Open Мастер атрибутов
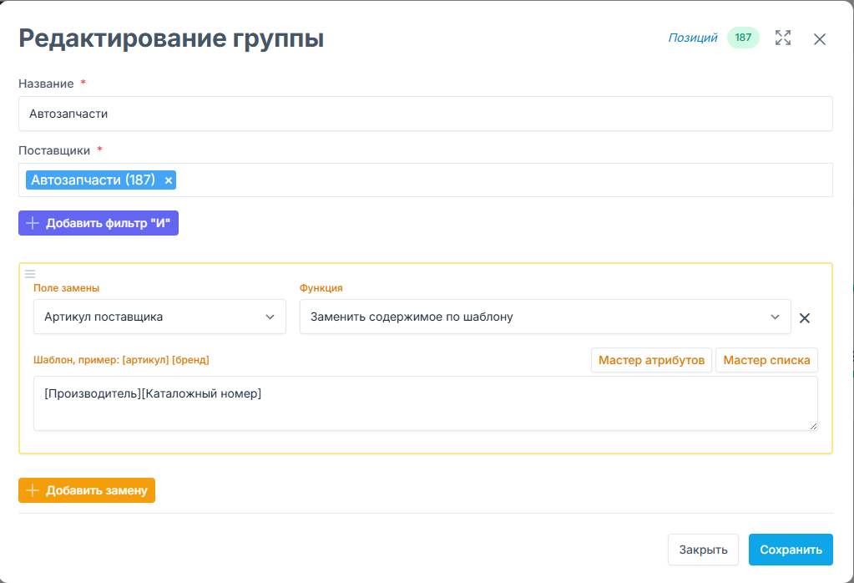The image size is (854, 583). point(651,361)
